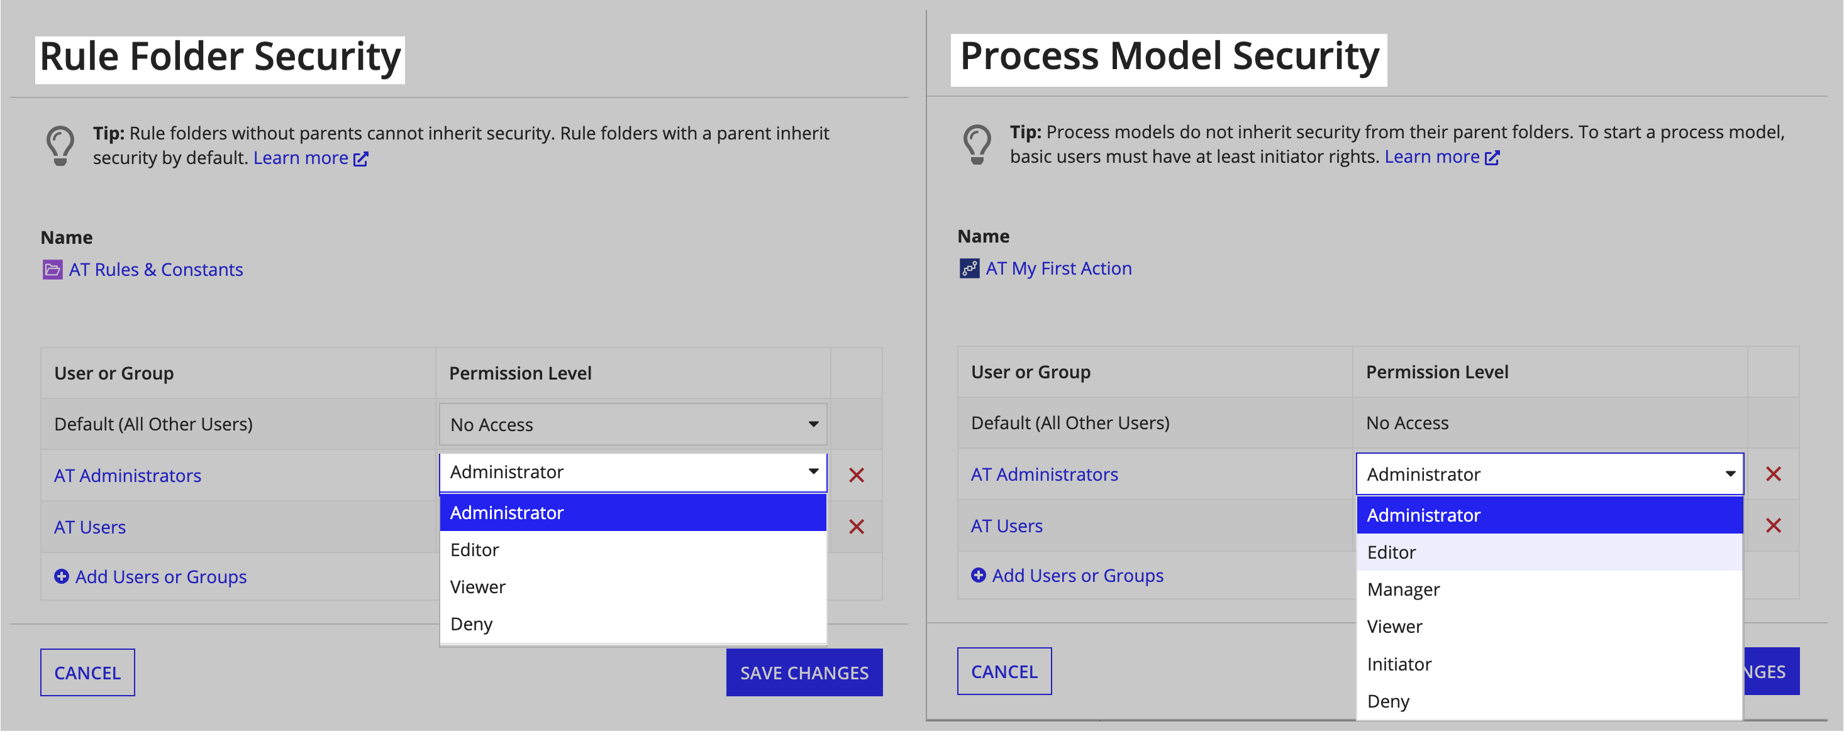Open AT Users group in Rule Folder Security
Screen dimensions: 1844x734
pos(90,527)
